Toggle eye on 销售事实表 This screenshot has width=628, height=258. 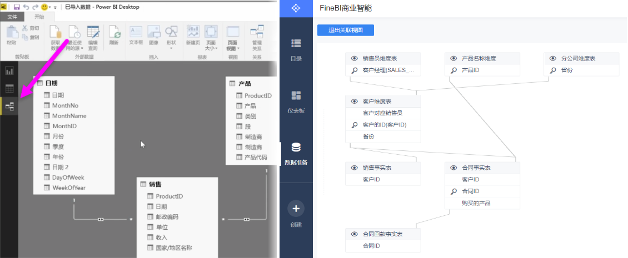point(354,168)
